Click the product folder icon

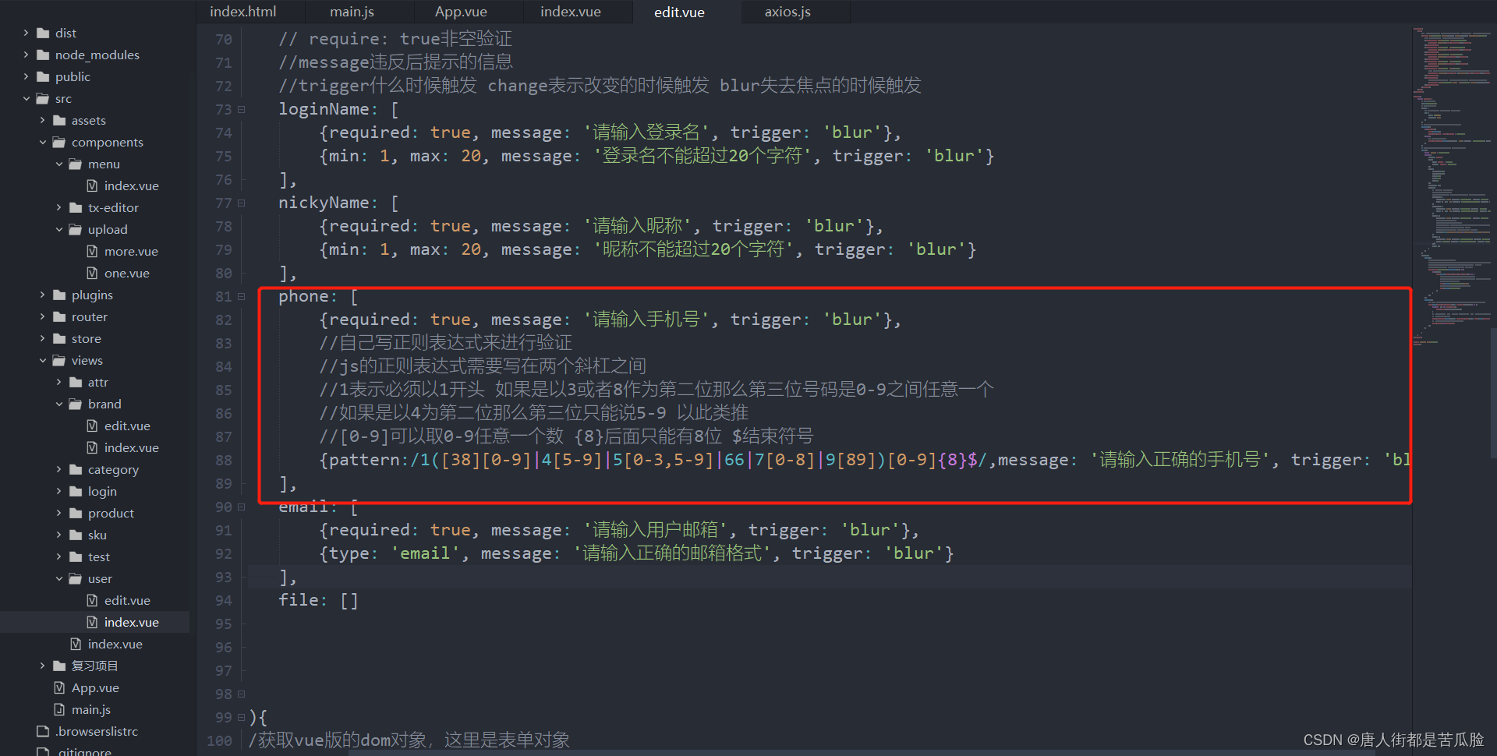pos(76,513)
